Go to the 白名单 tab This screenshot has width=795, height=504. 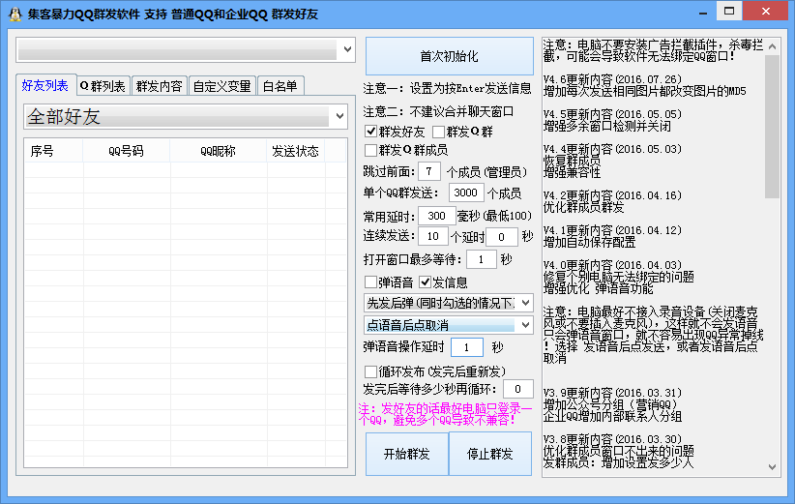click(280, 86)
